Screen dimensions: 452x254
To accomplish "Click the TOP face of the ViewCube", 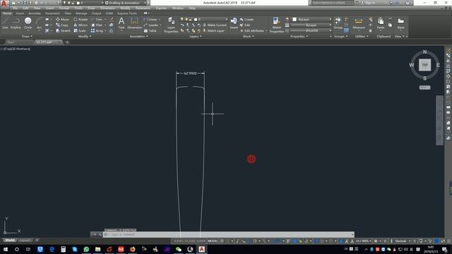I will [424, 65].
